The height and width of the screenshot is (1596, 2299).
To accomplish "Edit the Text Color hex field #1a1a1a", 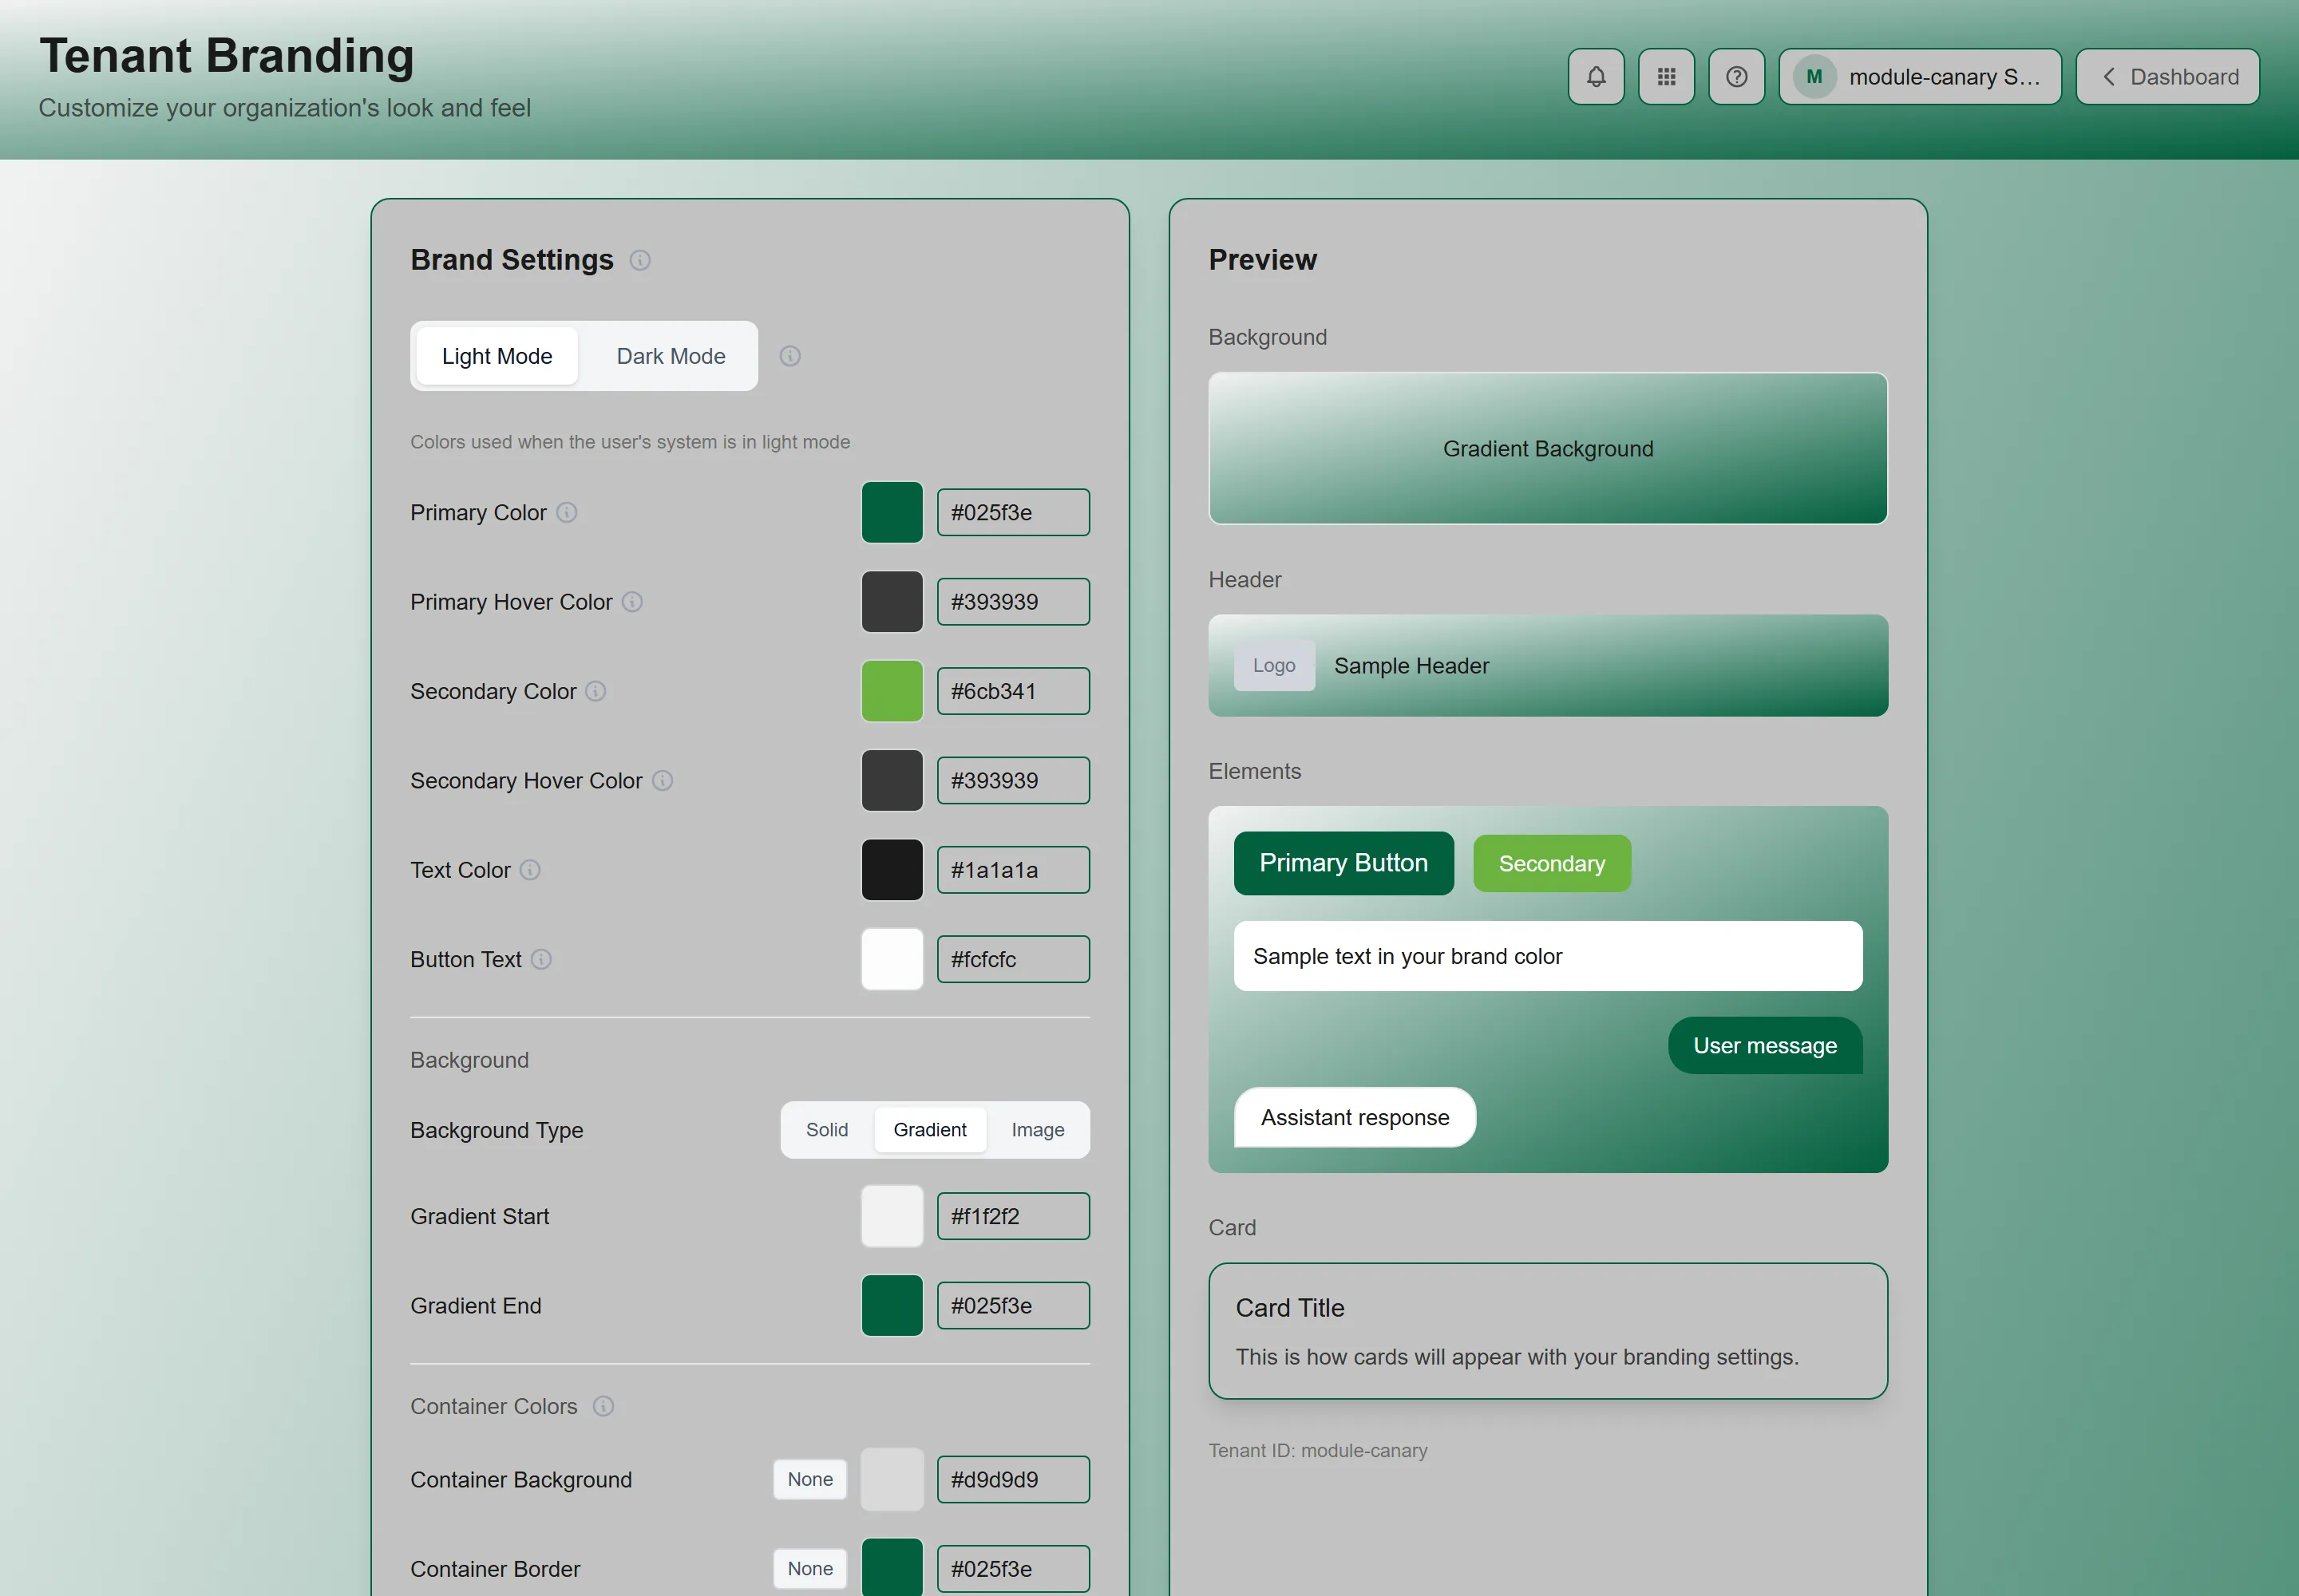I will pos(1014,870).
